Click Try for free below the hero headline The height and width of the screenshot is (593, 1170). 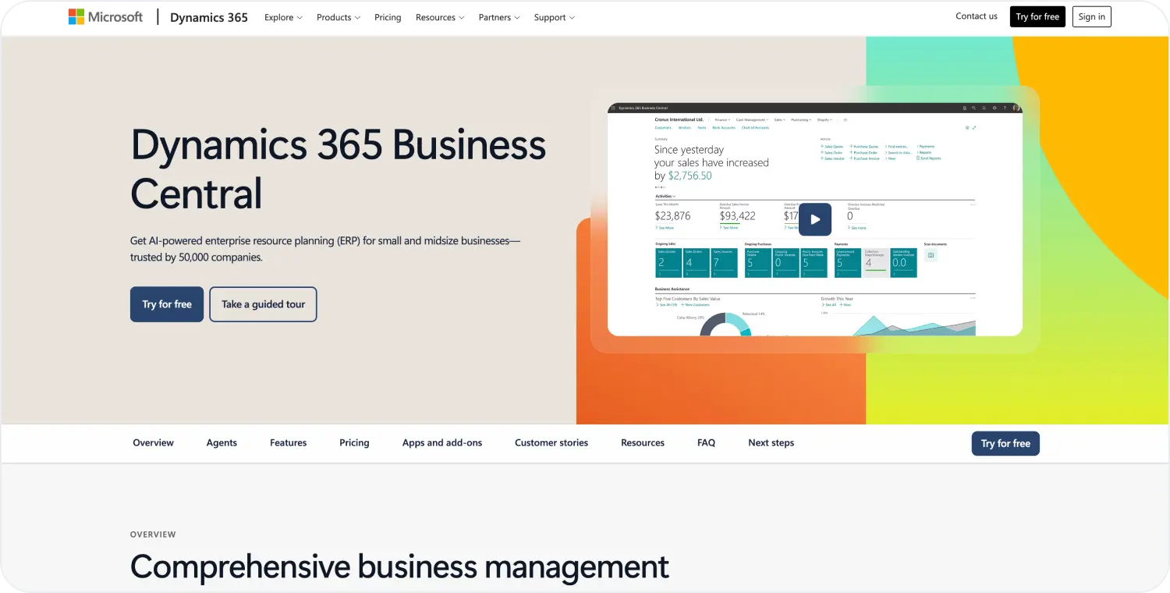point(167,304)
